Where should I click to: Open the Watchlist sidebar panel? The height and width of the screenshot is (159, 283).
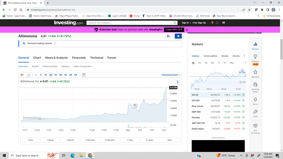(x=255, y=74)
